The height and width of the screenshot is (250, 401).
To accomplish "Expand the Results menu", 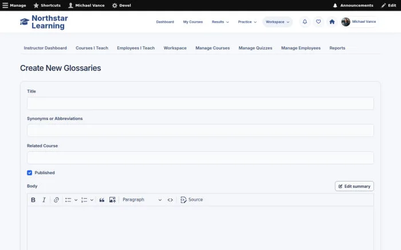I will click(x=220, y=22).
